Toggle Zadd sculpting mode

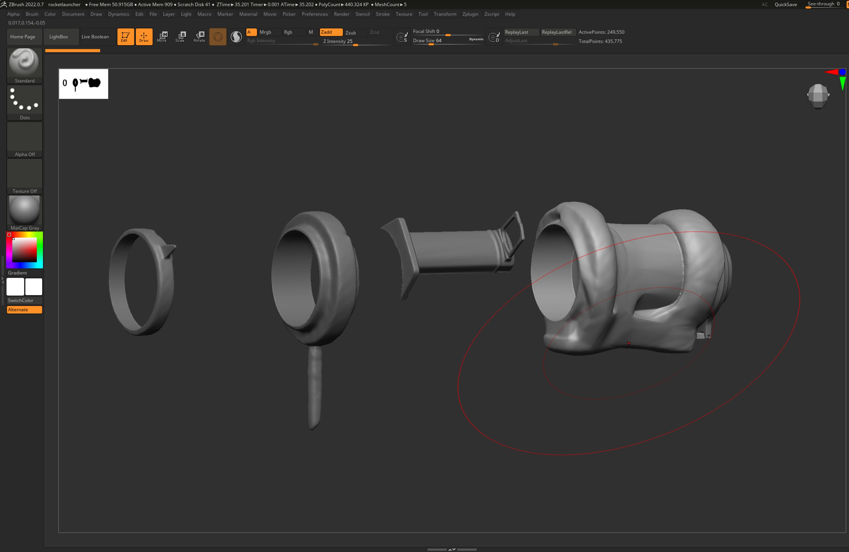click(330, 32)
